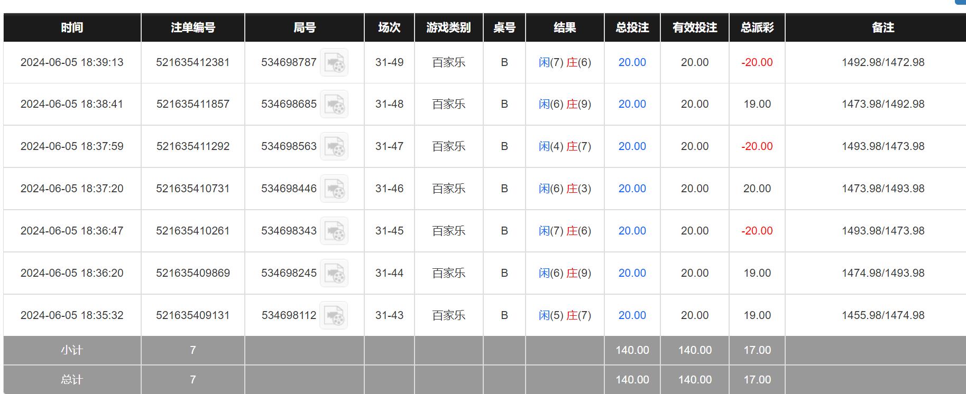Select the 局号 column header
Viewport: 966px width, 394px height.
tap(305, 27)
